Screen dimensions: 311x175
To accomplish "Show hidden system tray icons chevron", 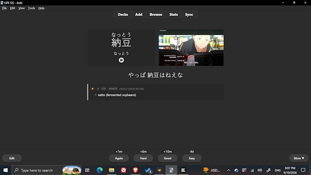I will click(229, 170).
